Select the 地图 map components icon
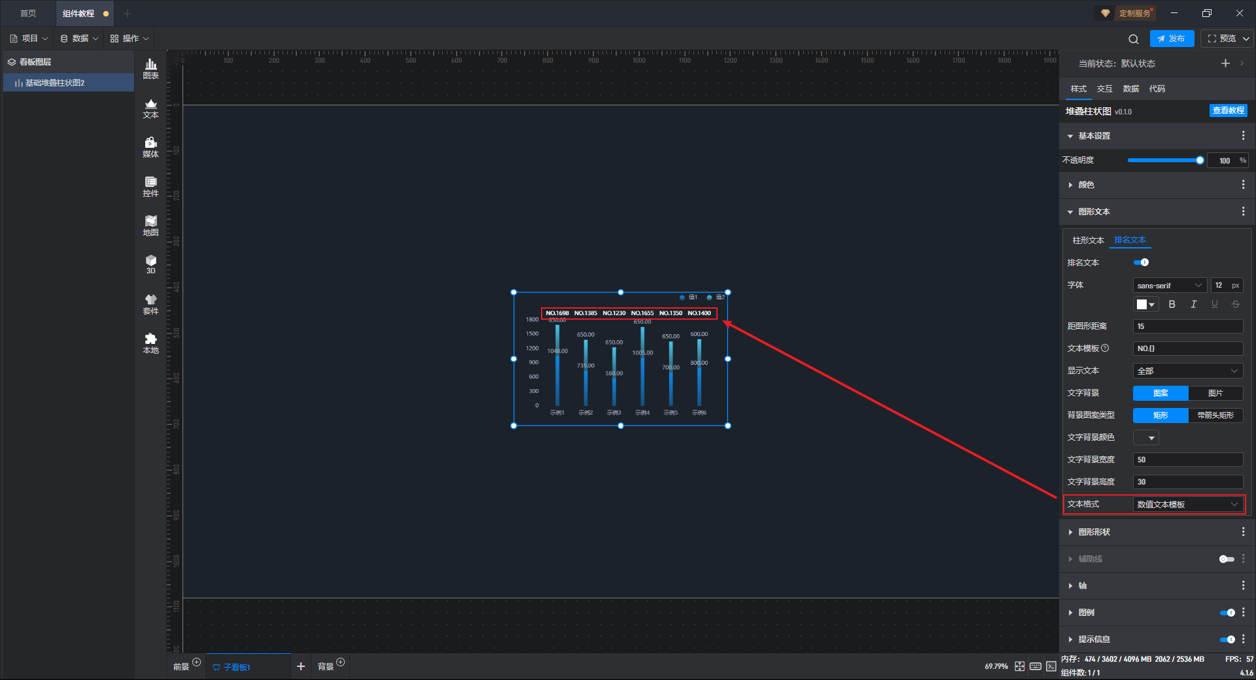Viewport: 1256px width, 680px height. (x=150, y=226)
